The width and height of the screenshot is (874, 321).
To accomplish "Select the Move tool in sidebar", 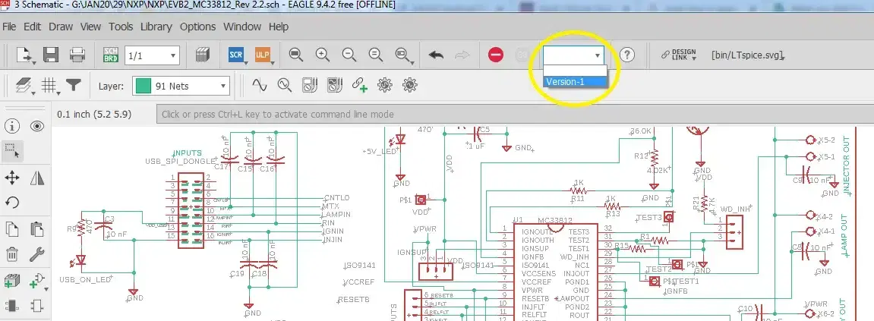I will point(12,178).
